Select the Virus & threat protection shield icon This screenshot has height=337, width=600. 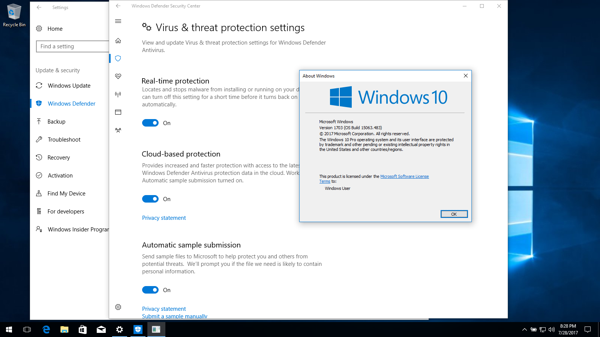click(118, 58)
